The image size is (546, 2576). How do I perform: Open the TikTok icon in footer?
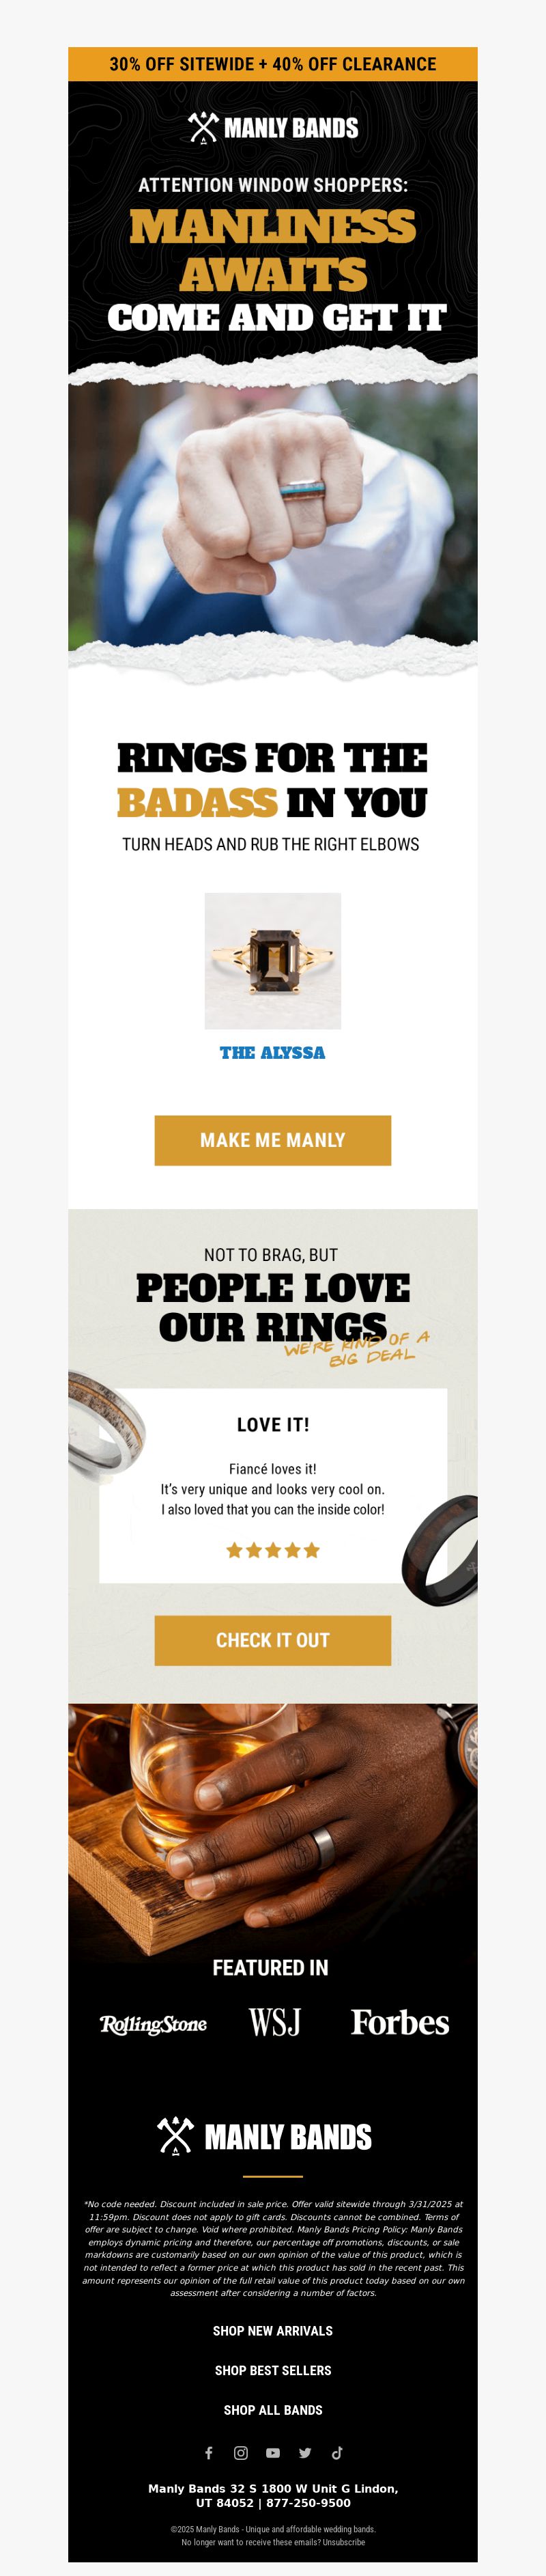tap(337, 2452)
